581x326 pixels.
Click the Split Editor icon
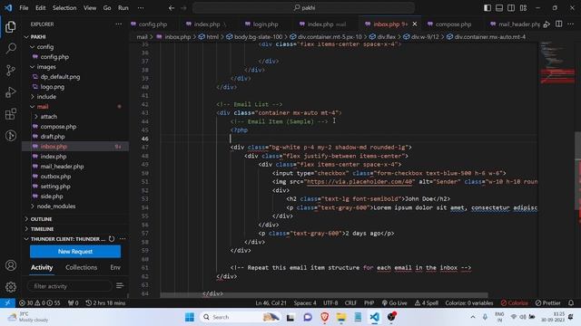[x=559, y=24]
